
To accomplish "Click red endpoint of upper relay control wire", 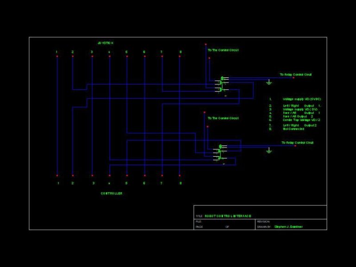I will pyautogui.click(x=293, y=78).
